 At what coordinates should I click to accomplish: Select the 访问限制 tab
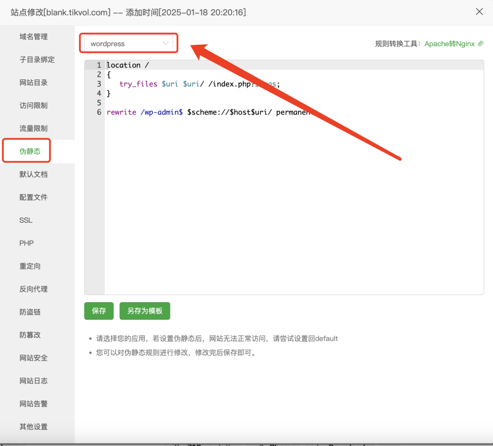point(34,105)
